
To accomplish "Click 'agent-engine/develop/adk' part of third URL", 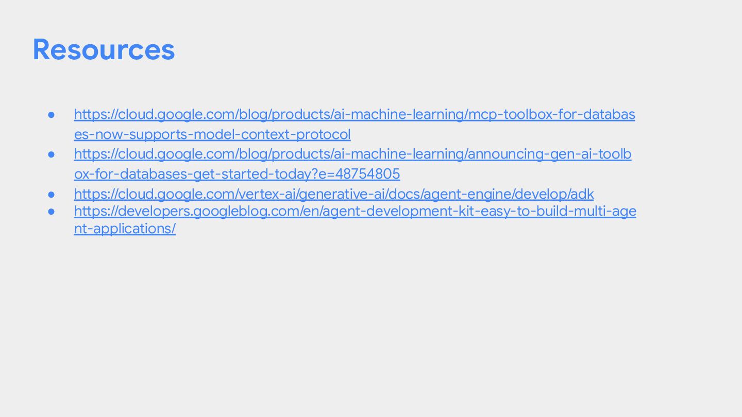I will (504, 194).
